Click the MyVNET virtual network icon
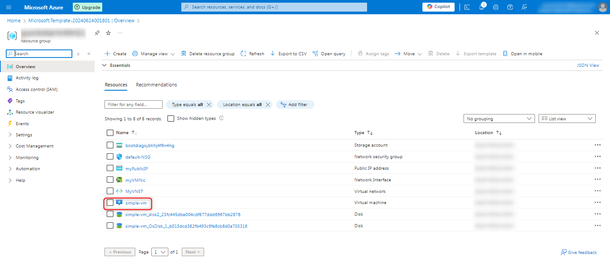The width and height of the screenshot is (610, 274). click(119, 191)
